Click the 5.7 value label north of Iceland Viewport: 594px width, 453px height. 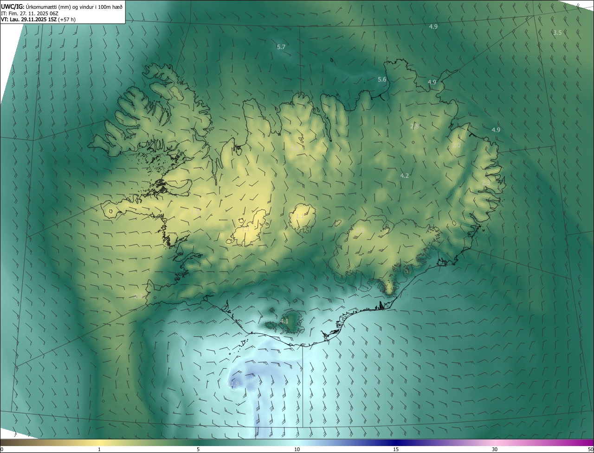pos(281,47)
